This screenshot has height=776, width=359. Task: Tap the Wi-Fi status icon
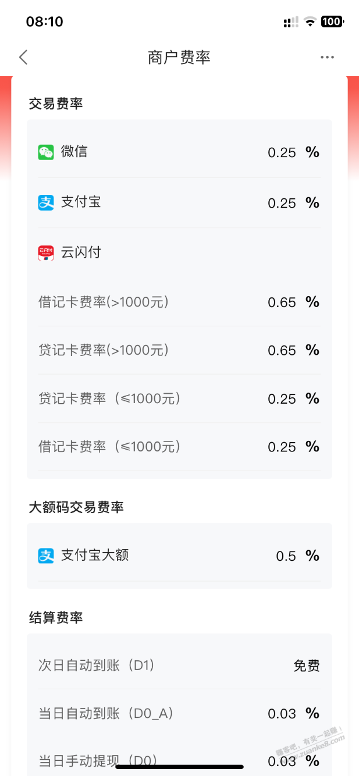pos(310,22)
